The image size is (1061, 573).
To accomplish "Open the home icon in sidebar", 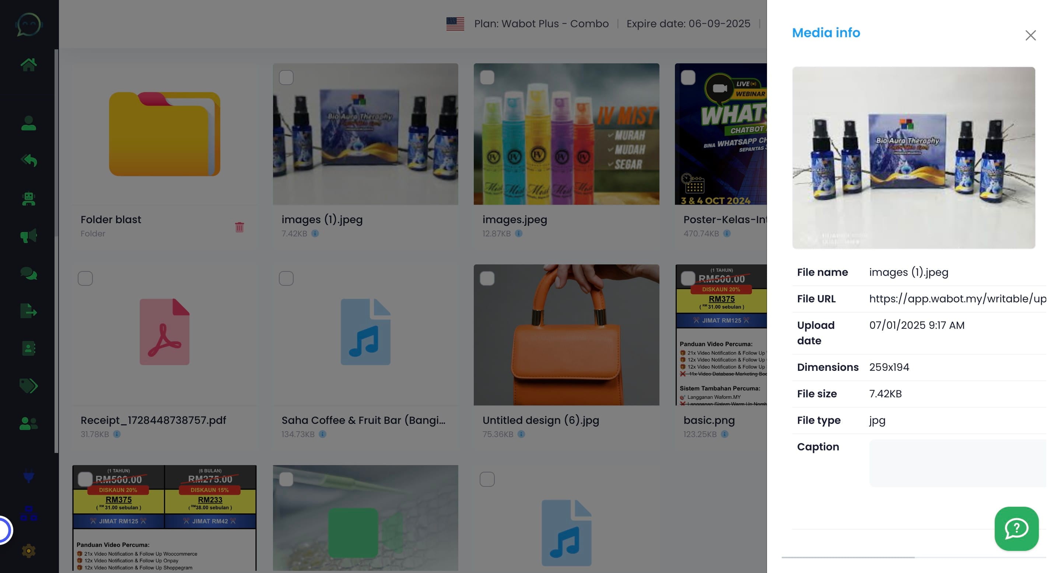I will (28, 64).
